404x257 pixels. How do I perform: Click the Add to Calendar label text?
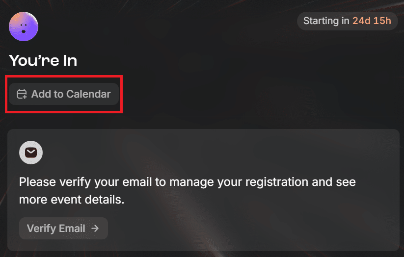71,94
